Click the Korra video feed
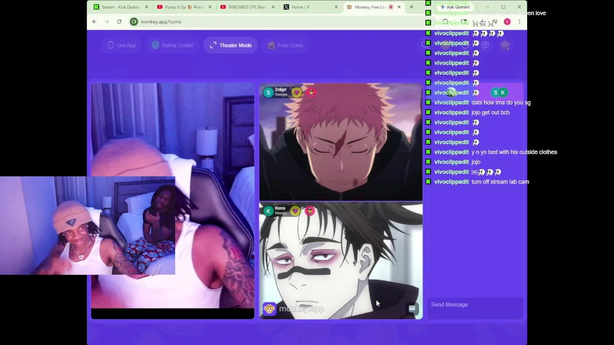Image resolution: width=614 pixels, height=345 pixels. click(341, 261)
